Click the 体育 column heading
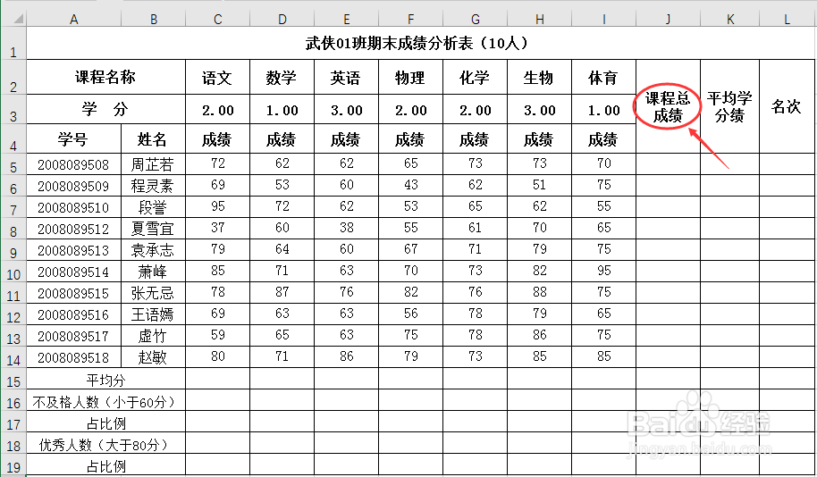Image resolution: width=817 pixels, height=477 pixels. 604,77
